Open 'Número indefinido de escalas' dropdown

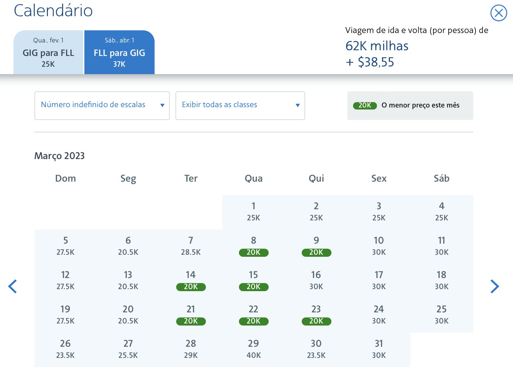coord(102,105)
